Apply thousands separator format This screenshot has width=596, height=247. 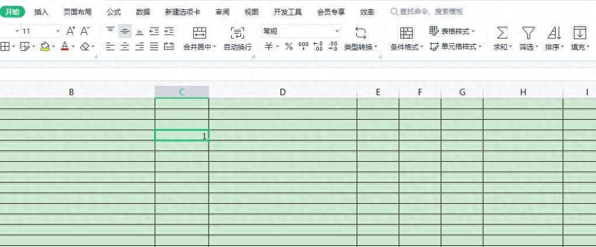coord(304,46)
